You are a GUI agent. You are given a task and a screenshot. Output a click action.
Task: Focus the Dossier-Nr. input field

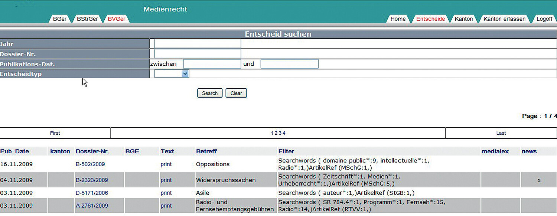(x=198, y=54)
